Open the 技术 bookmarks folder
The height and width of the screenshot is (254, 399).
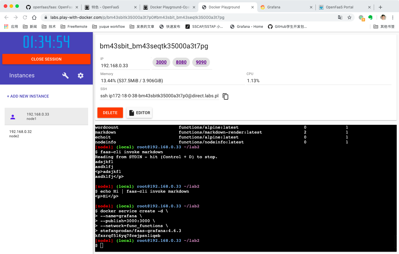click(x=49, y=26)
